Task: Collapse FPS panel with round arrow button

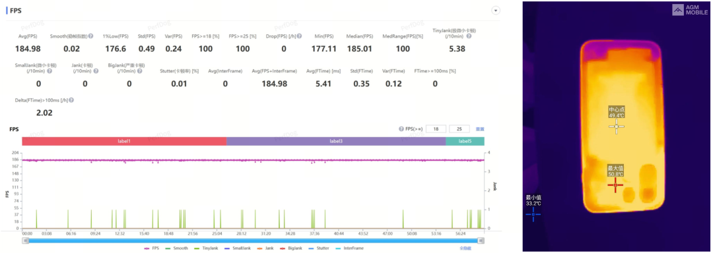Action: click(x=496, y=10)
